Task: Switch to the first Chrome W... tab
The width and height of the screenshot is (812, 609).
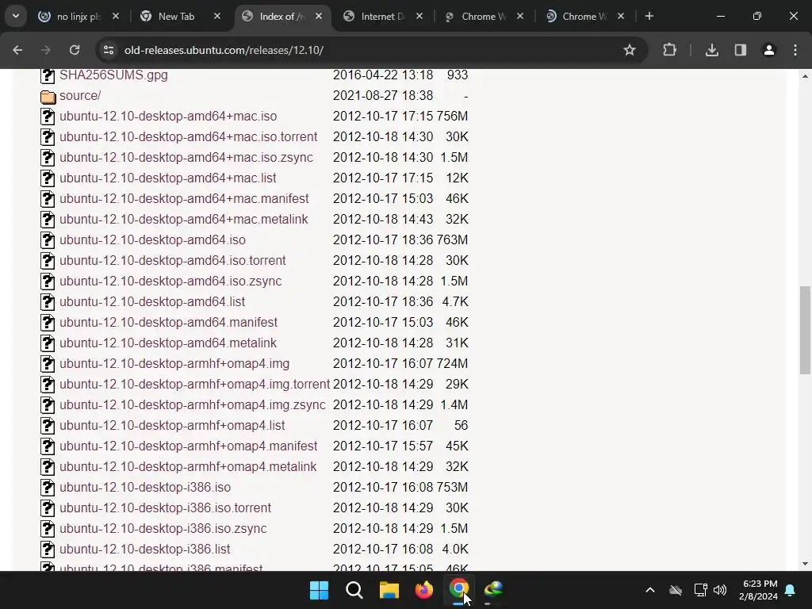Action: [x=483, y=17]
